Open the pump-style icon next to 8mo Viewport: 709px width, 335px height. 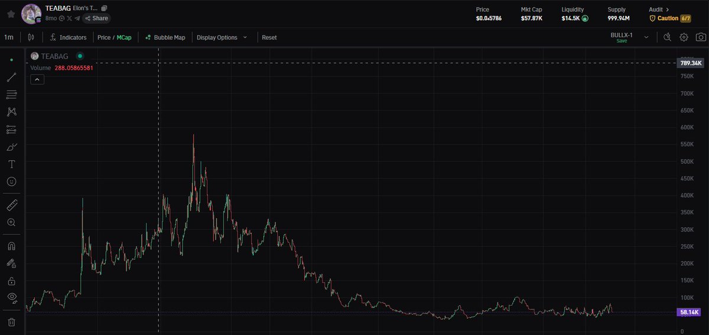coord(61,18)
